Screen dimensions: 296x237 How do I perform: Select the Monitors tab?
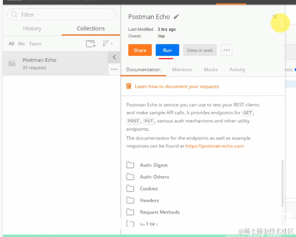[x=182, y=70]
